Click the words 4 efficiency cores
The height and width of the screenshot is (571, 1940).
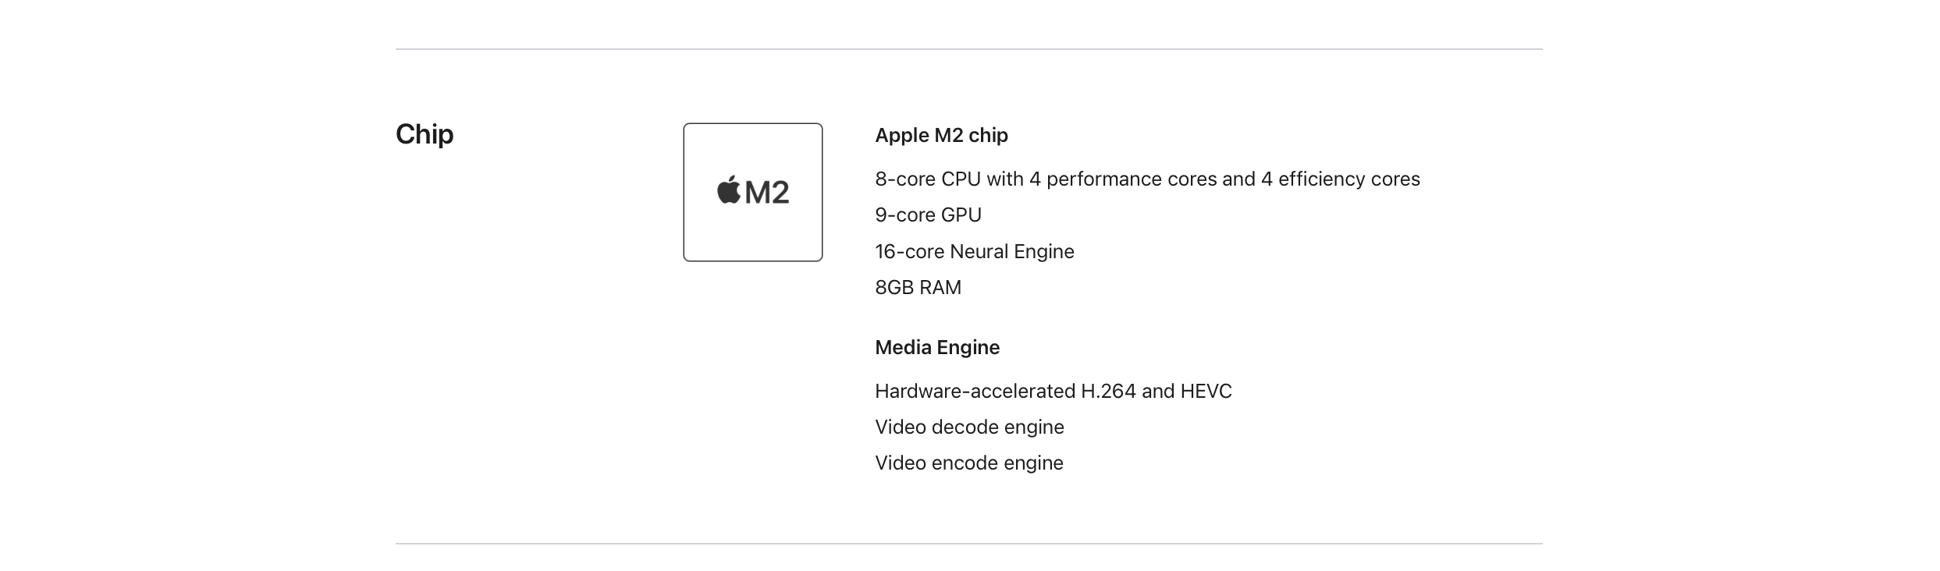(1340, 179)
